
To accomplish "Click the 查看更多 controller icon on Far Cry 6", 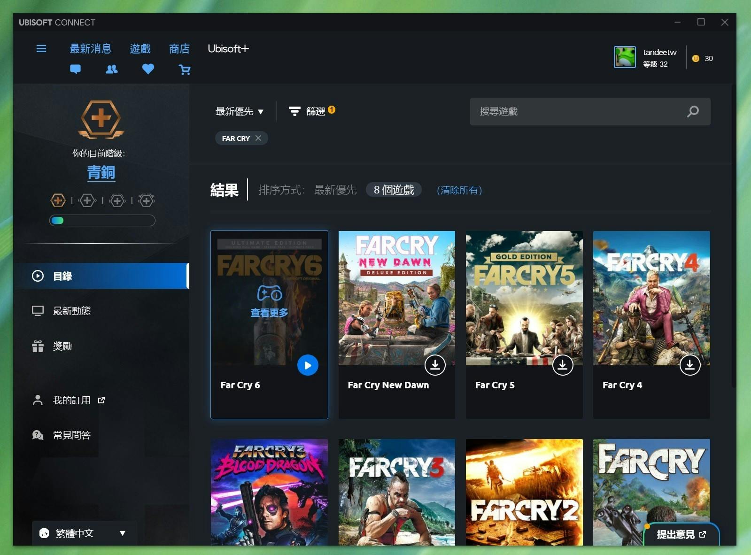I will tap(269, 293).
